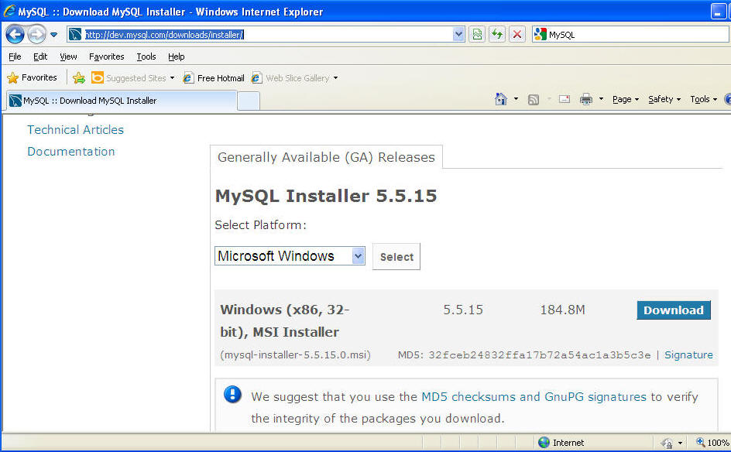Click the mysql-installer-5.5.15.0.msi filename text
This screenshot has height=452, width=731.
pos(295,355)
